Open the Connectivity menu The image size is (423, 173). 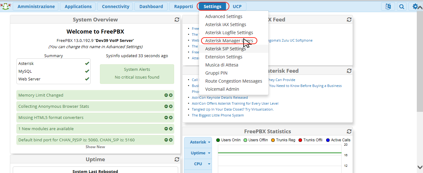click(x=115, y=6)
